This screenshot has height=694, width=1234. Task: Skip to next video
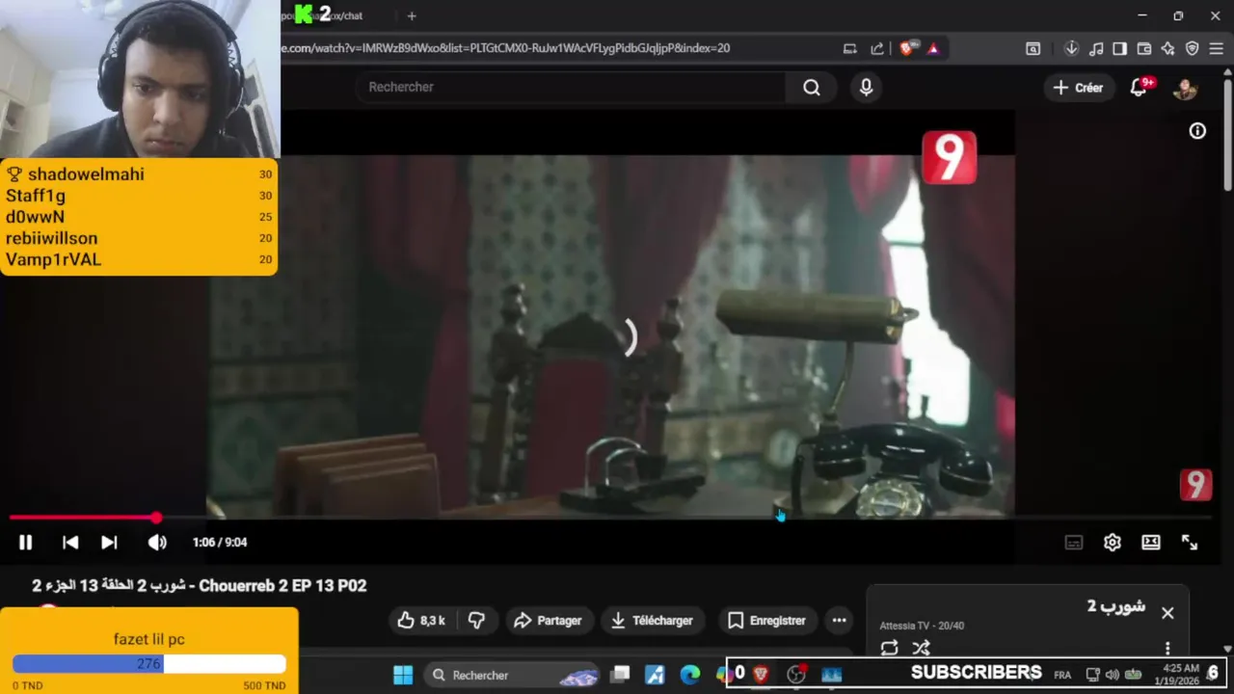[109, 543]
